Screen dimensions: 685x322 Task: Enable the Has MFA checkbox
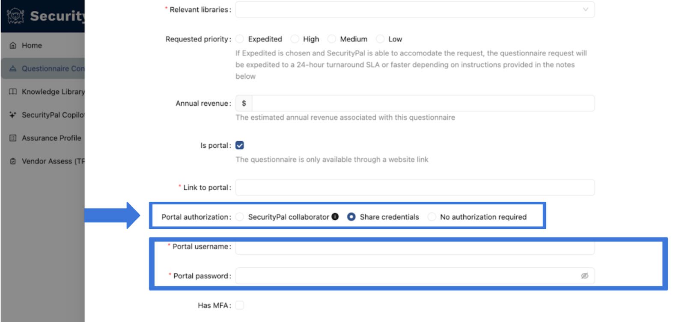pos(240,305)
